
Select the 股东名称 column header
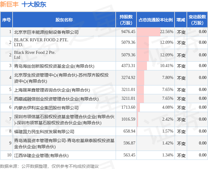click(x=64, y=20)
